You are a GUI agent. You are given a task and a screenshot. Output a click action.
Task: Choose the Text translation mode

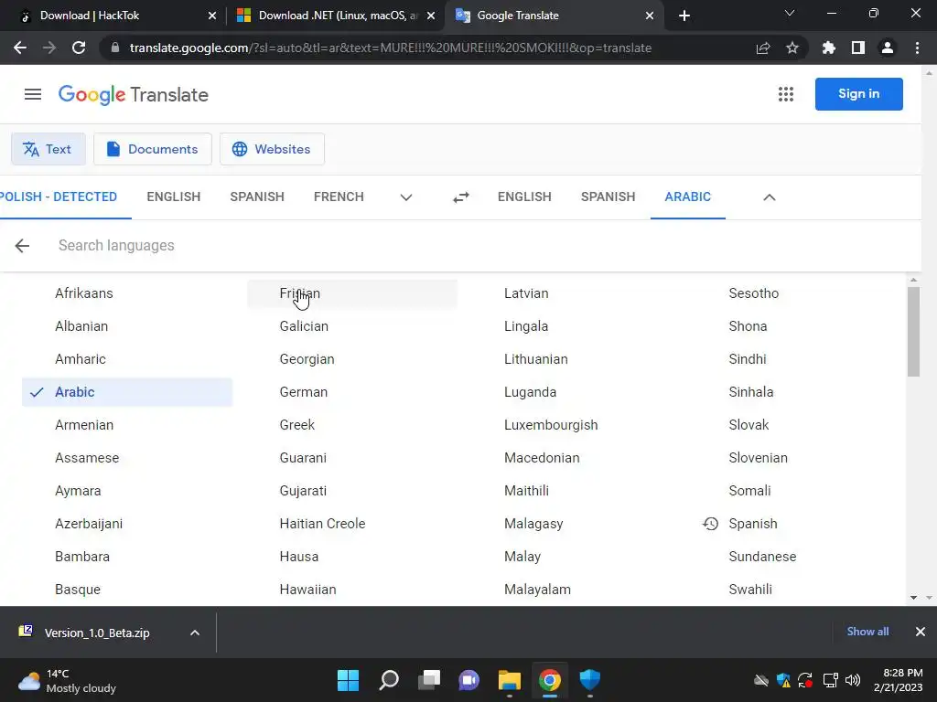[48, 149]
